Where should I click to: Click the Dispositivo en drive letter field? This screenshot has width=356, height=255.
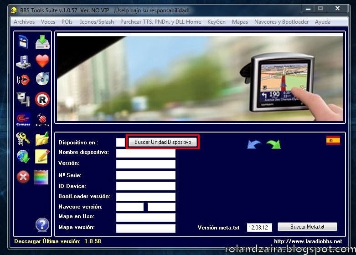(120, 142)
